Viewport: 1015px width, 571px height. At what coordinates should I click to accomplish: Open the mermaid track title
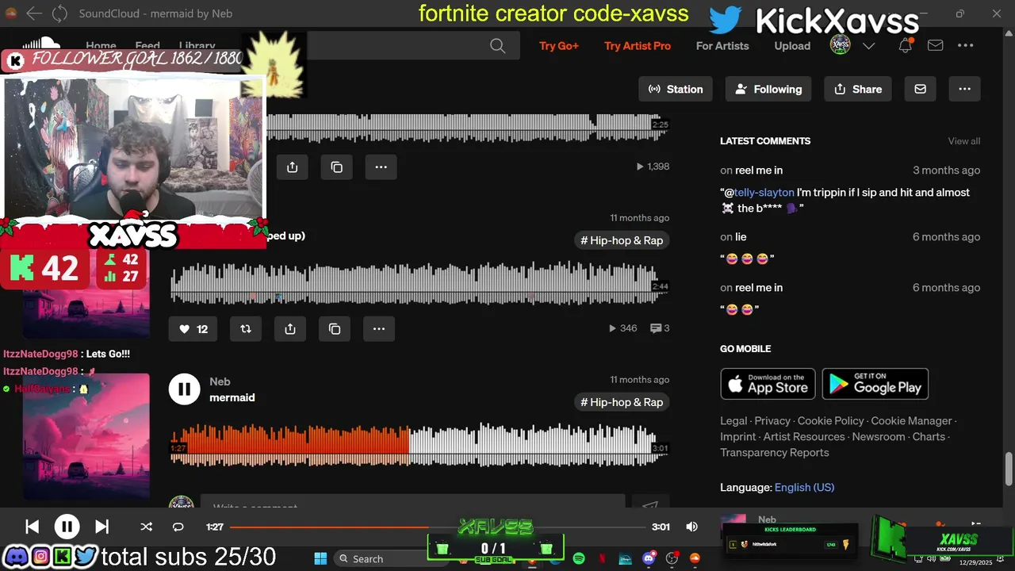click(232, 397)
